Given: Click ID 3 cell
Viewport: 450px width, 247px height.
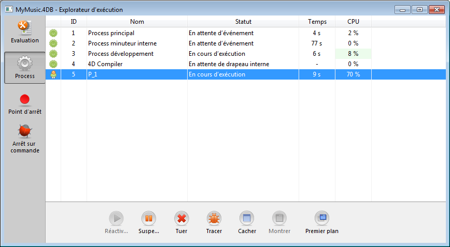Looking at the screenshot, I should click(x=74, y=54).
